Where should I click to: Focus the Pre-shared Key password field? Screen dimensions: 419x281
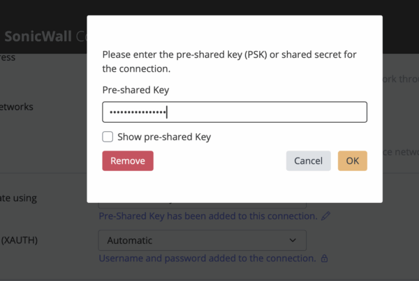pyautogui.click(x=235, y=112)
